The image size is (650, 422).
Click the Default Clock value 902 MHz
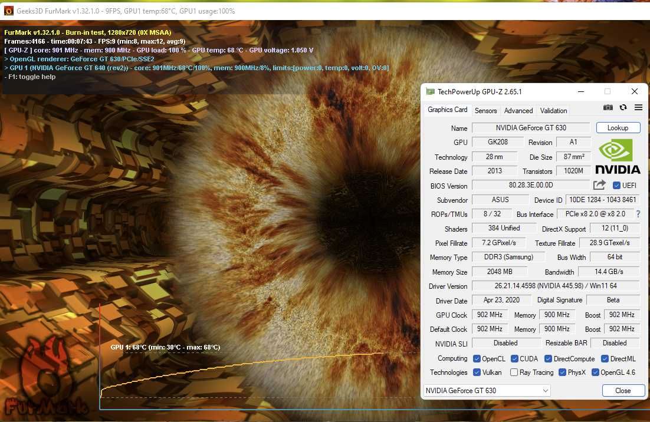point(490,329)
